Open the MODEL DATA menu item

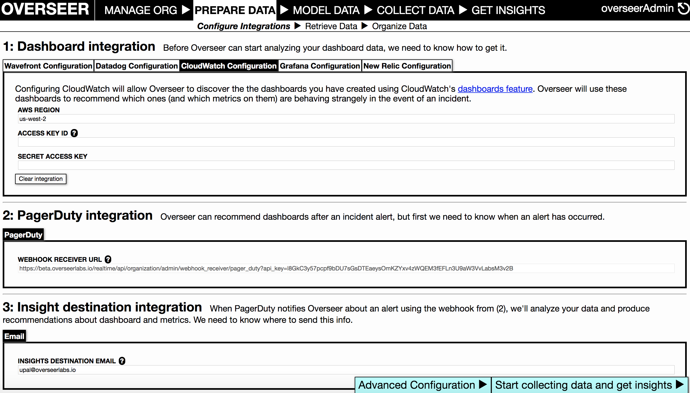coord(326,10)
